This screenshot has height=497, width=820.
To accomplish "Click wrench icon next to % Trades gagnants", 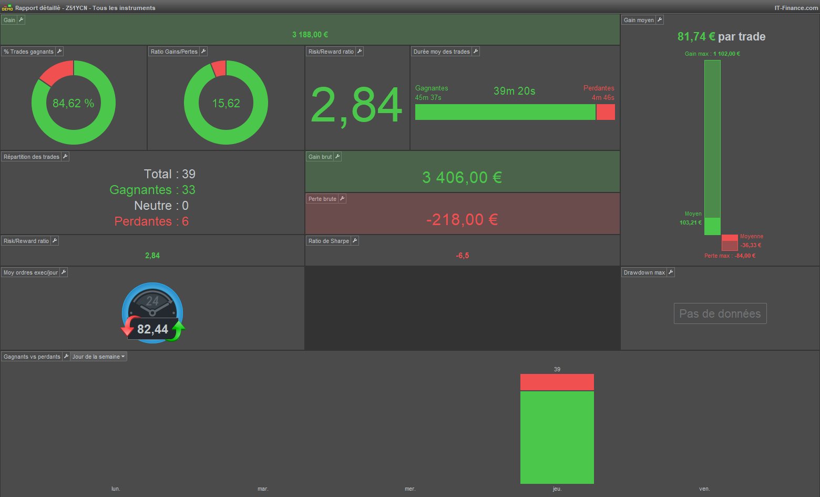I will 59,52.
